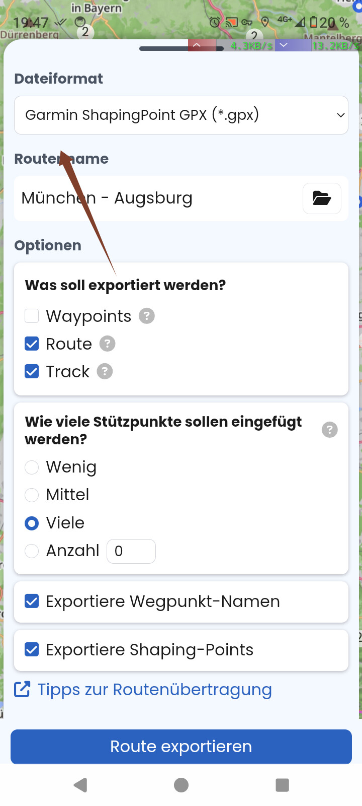362x806 pixels.
Task: Click the Route exportieren button
Action: click(x=181, y=747)
